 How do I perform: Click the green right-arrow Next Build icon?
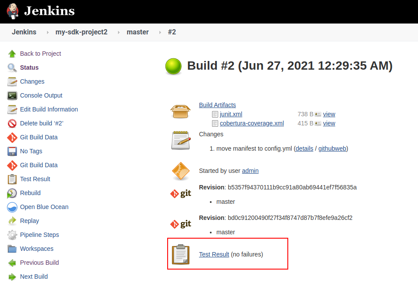pos(12,277)
